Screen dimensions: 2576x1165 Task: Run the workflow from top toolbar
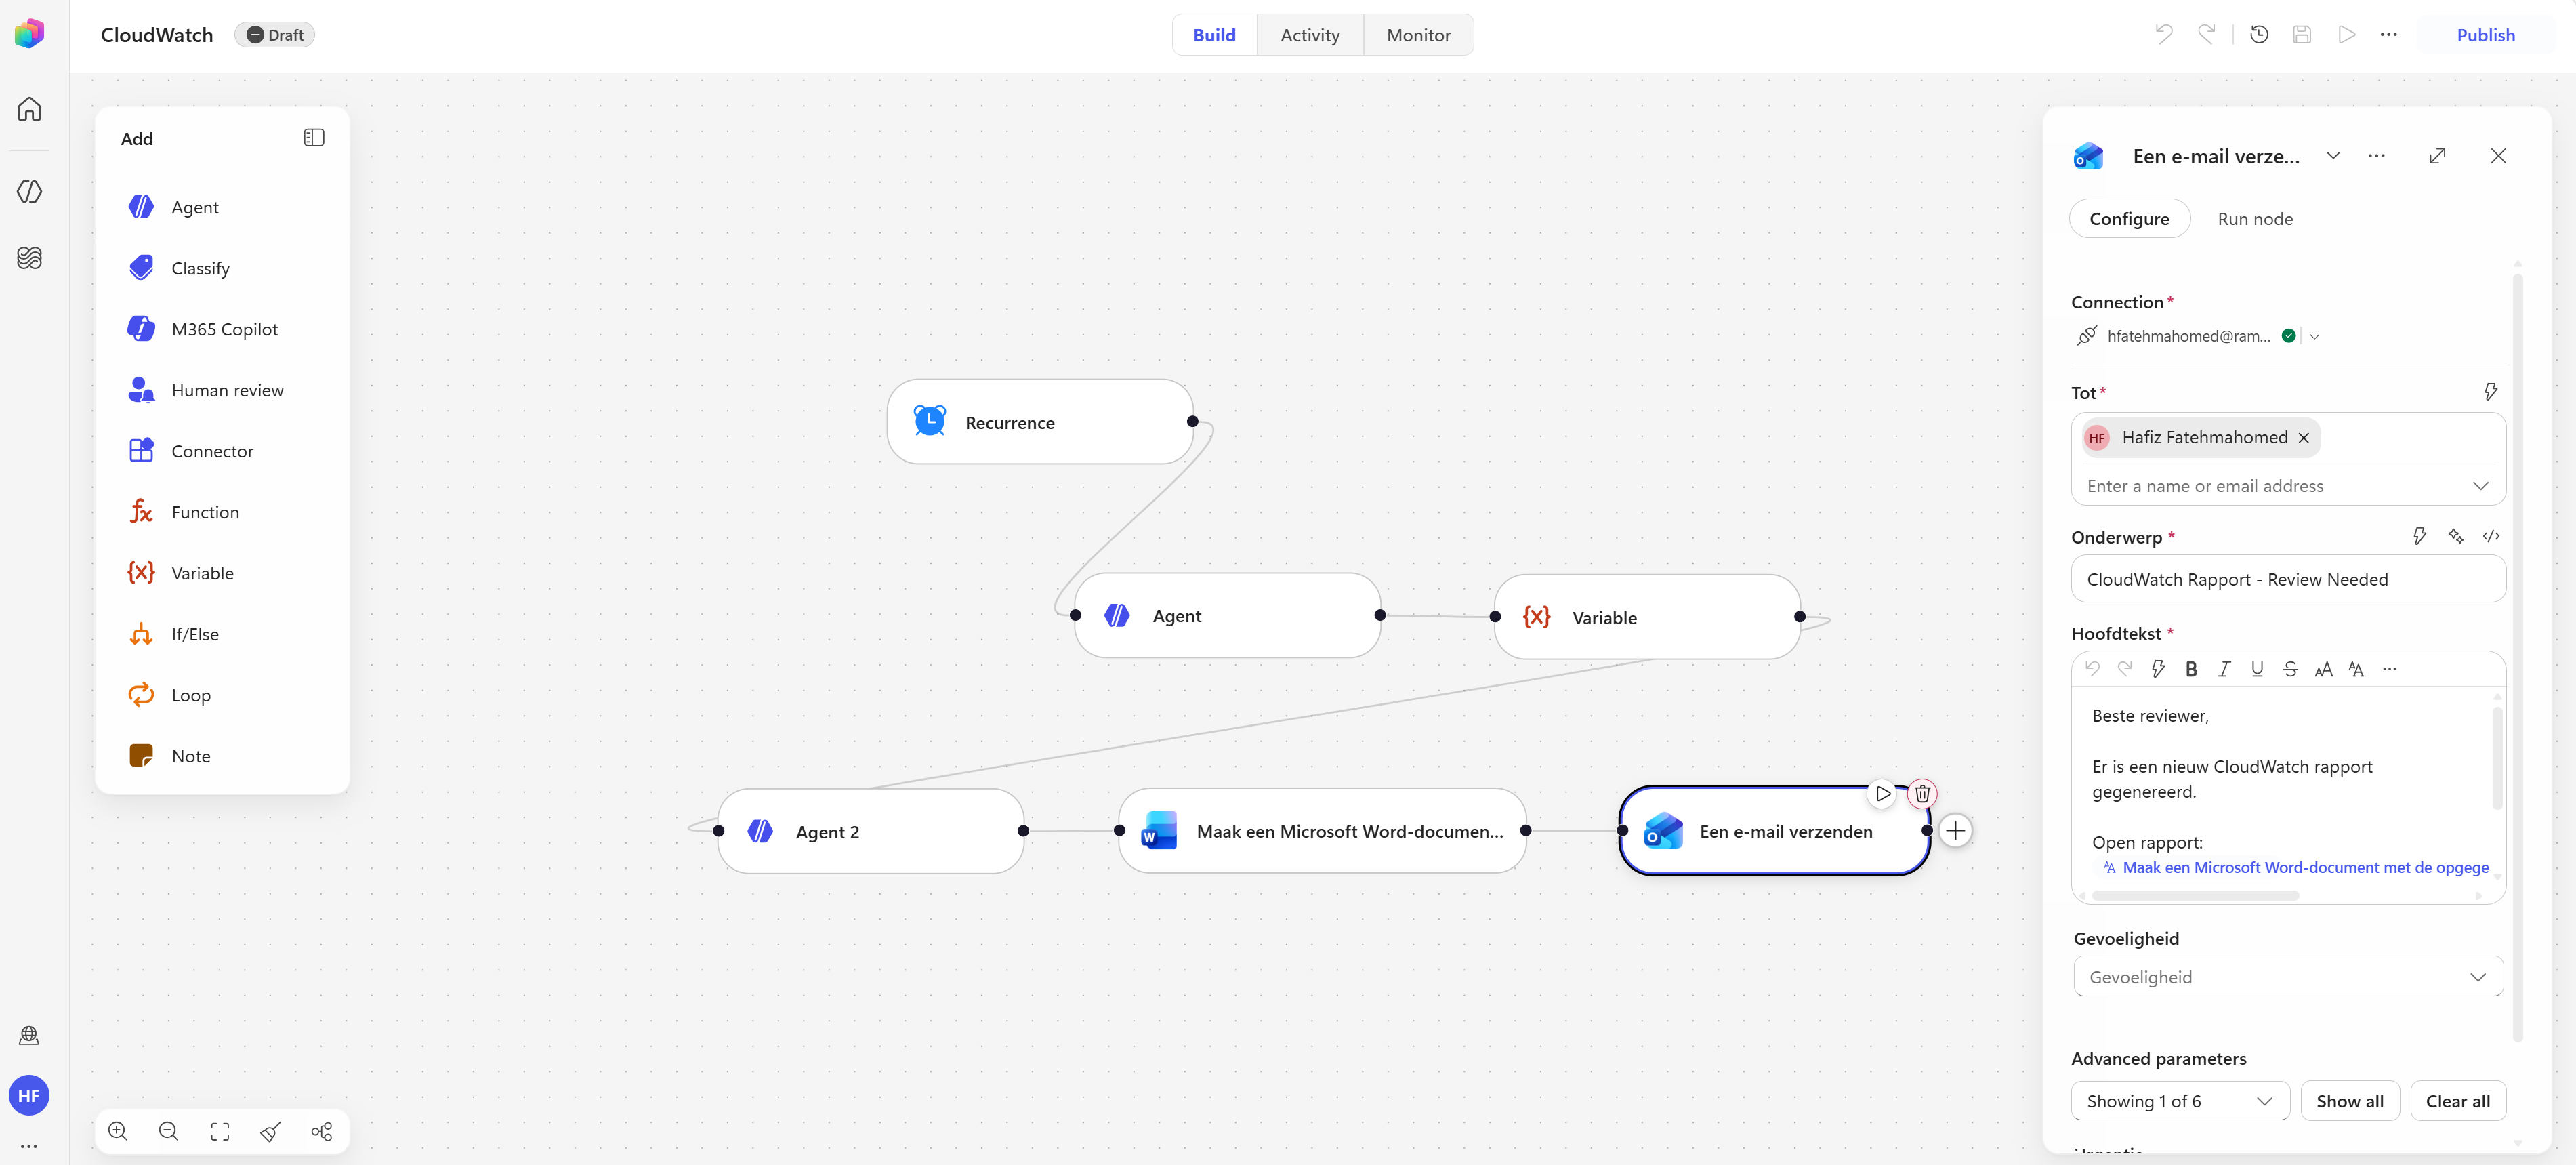(2346, 35)
